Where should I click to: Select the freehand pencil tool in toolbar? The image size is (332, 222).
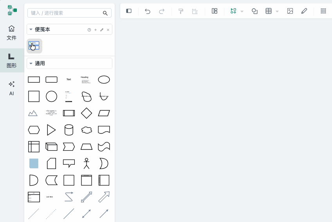tap(304, 11)
